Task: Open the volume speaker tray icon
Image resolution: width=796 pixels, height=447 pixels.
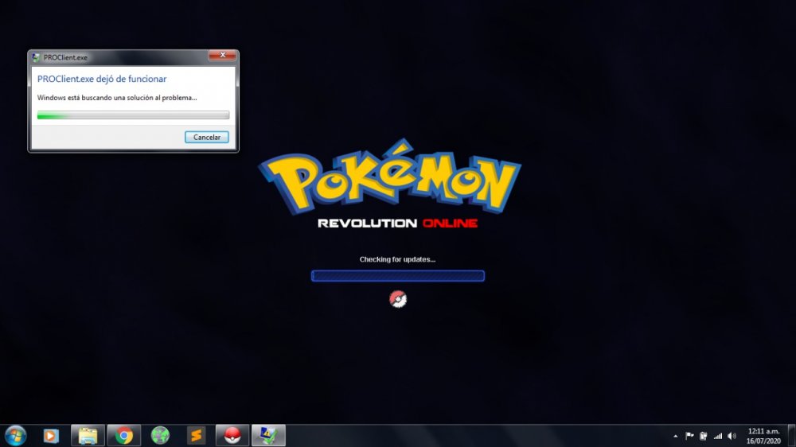Action: (x=732, y=436)
